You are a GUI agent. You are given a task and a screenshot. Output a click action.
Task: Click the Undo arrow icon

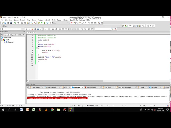click(15, 23)
